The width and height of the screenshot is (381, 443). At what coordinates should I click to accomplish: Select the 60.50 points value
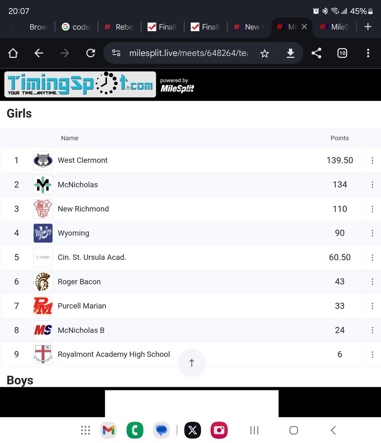340,257
